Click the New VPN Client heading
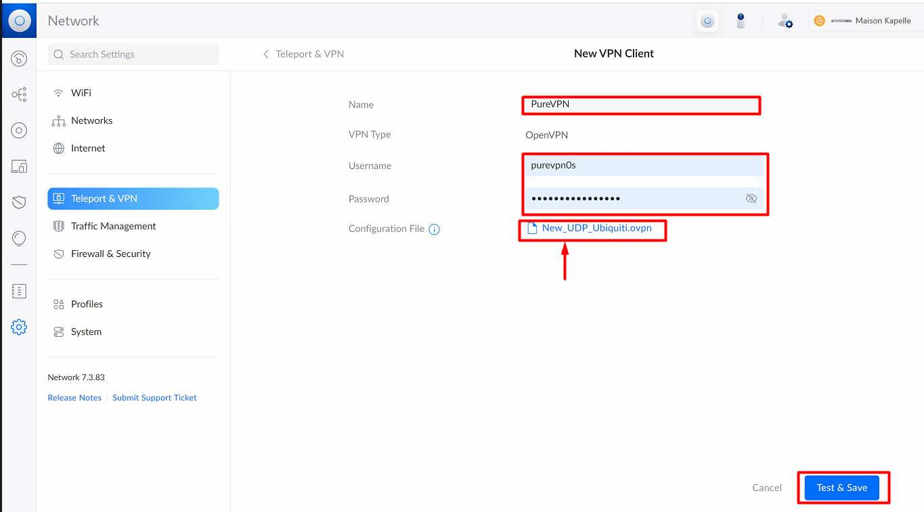This screenshot has height=512, width=924. (x=614, y=53)
